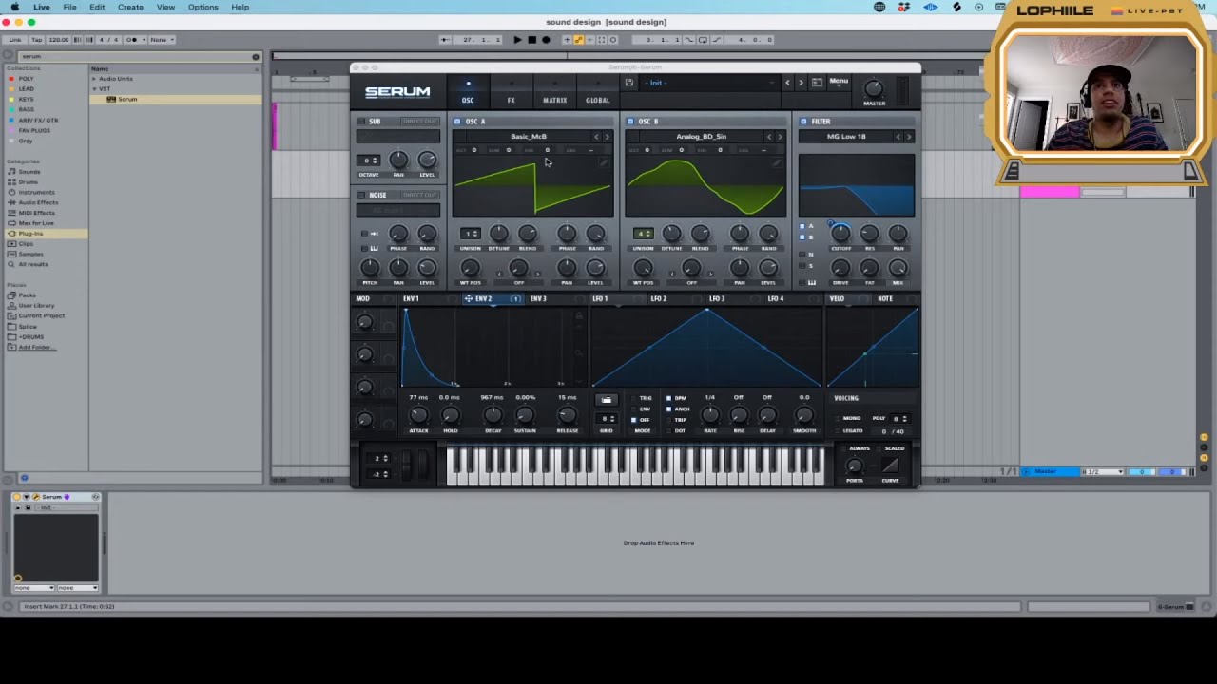Click the porta curve shape box
This screenshot has height=684, width=1217.
(x=890, y=465)
